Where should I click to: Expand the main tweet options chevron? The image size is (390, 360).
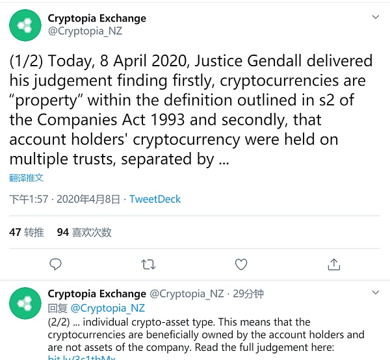[x=375, y=18]
